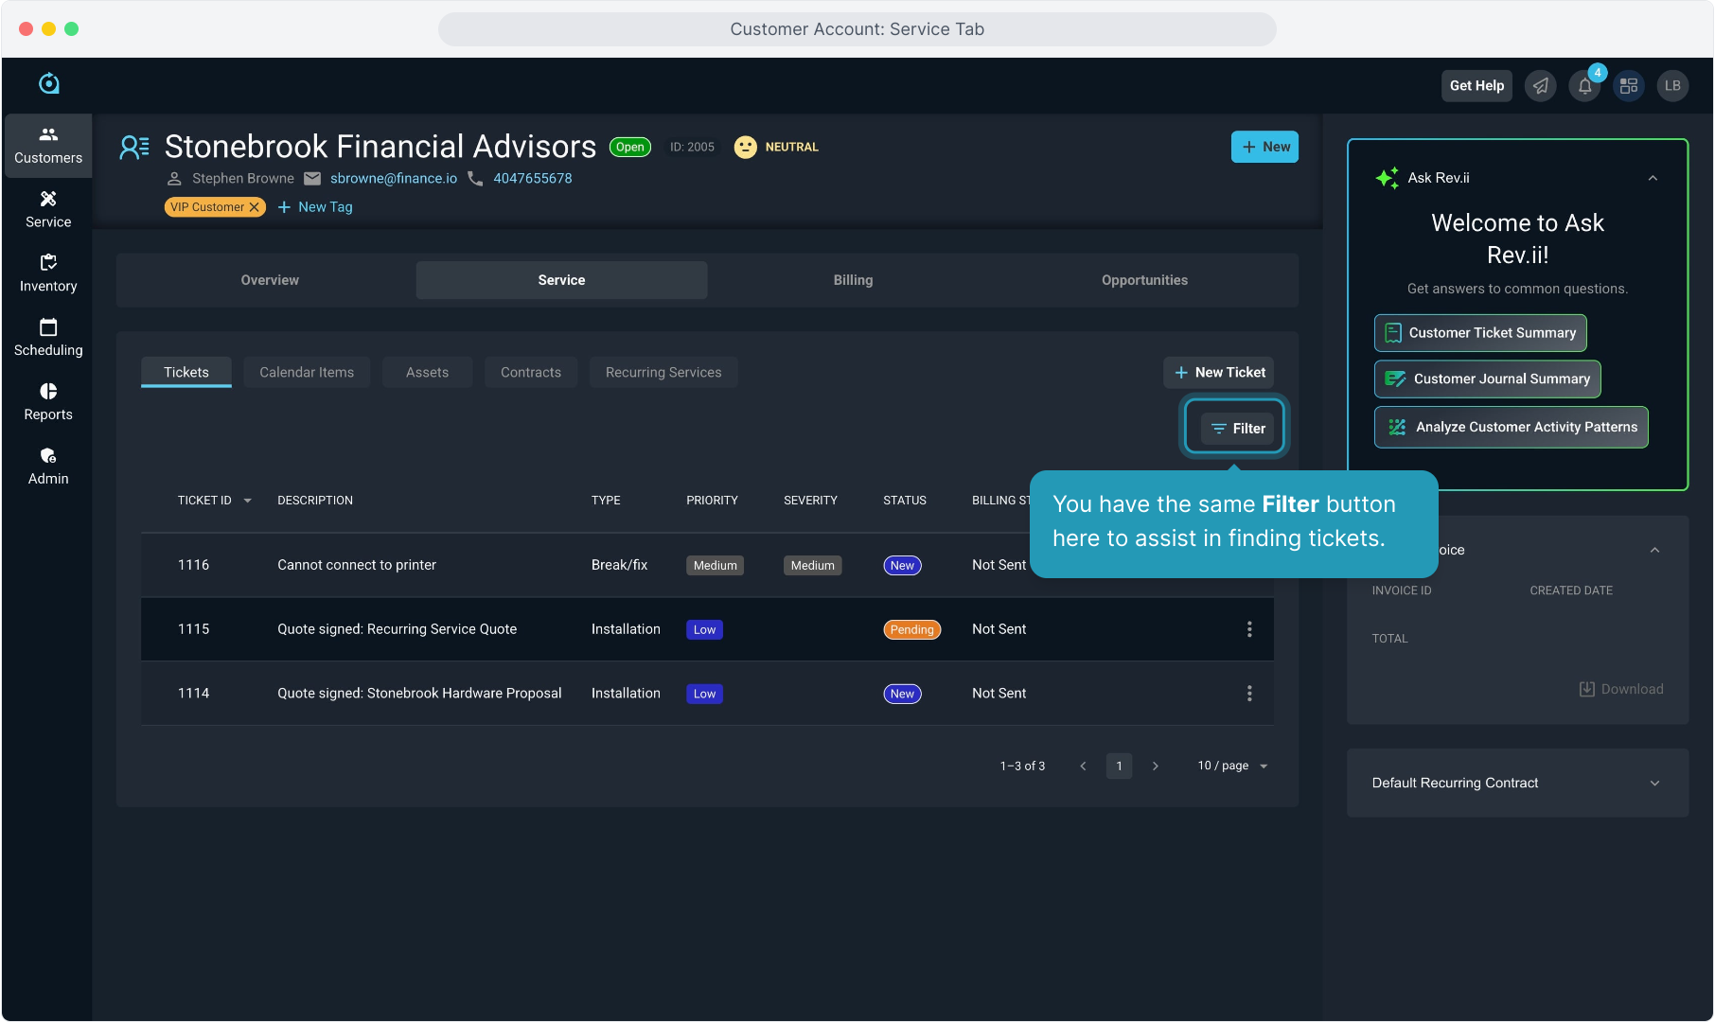The image size is (1715, 1022).
Task: Expand the Default Recurring Contract section
Action: (x=1654, y=784)
